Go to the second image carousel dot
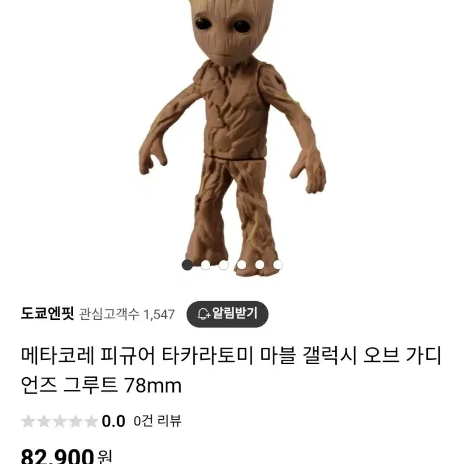 point(205,265)
